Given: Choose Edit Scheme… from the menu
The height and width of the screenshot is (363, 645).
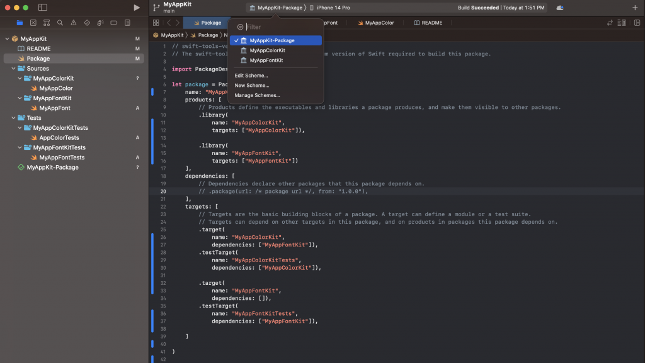Looking at the screenshot, I should (251, 76).
